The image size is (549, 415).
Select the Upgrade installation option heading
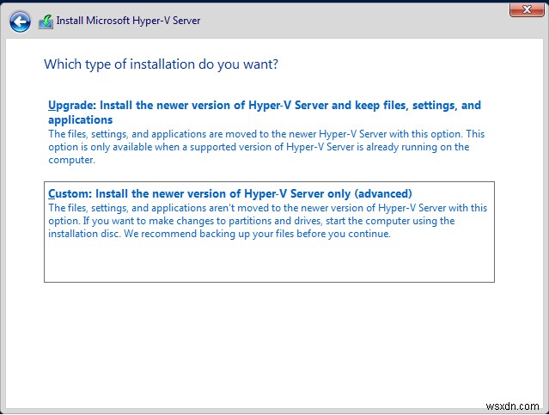[265, 106]
